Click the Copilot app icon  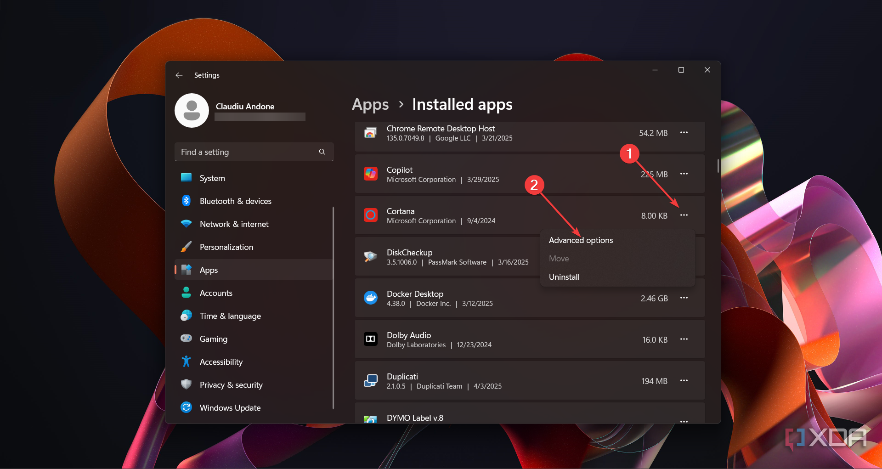371,174
